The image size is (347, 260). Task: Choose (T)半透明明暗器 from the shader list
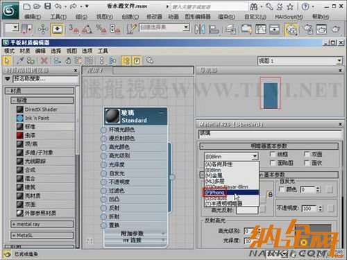pos(232,203)
